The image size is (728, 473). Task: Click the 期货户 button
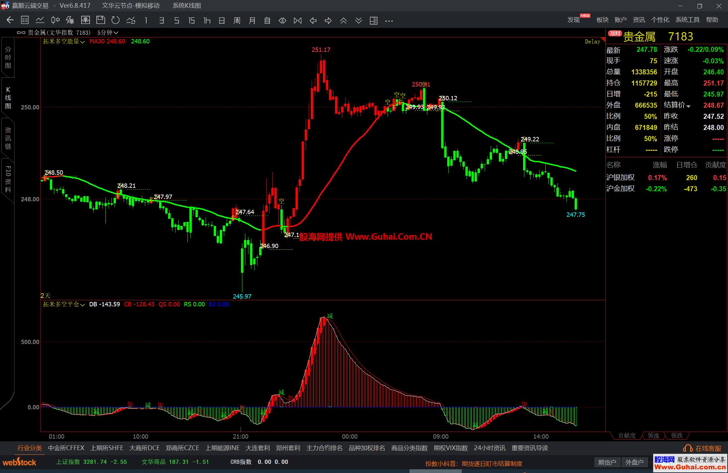tap(607, 462)
